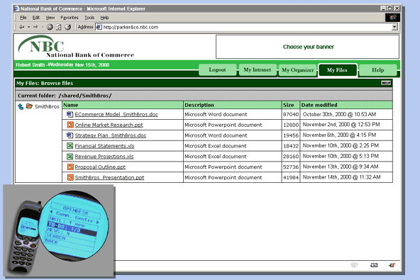Open Online Market Research.ppt link
Image resolution: width=420 pixels, height=280 pixels.
pyautogui.click(x=109, y=125)
